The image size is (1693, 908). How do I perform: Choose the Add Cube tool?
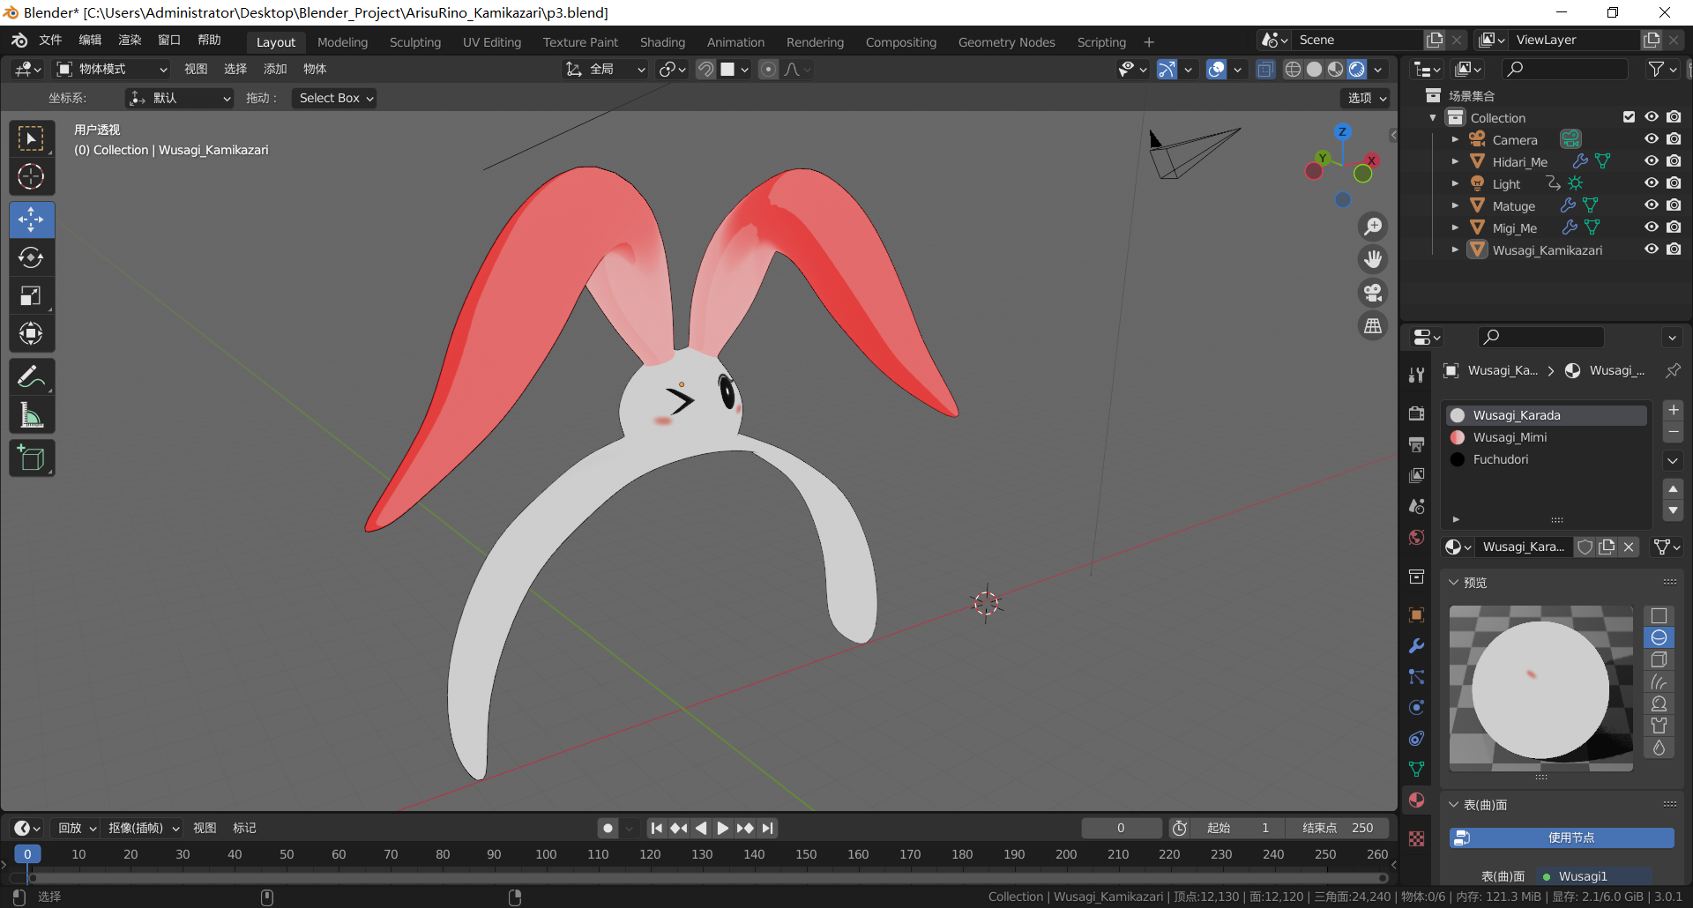(x=31, y=458)
